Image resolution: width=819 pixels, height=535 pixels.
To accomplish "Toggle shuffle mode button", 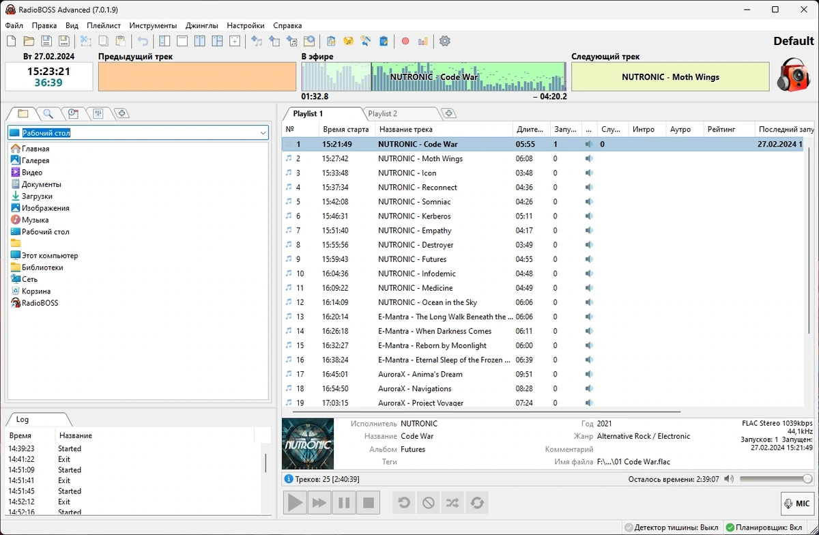I will coord(452,503).
